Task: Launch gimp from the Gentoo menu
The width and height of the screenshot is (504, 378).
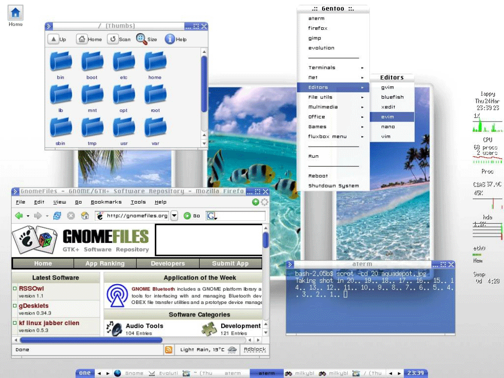Action: 333,38
